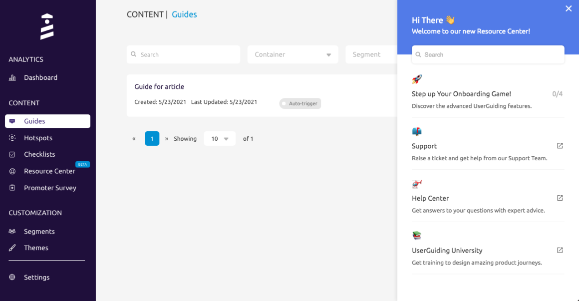Screen dimensions: 579x301
Task: Open the Container filter dropdown
Action: pyautogui.click(x=292, y=54)
